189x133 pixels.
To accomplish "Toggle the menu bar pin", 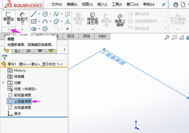I will click(163, 5).
